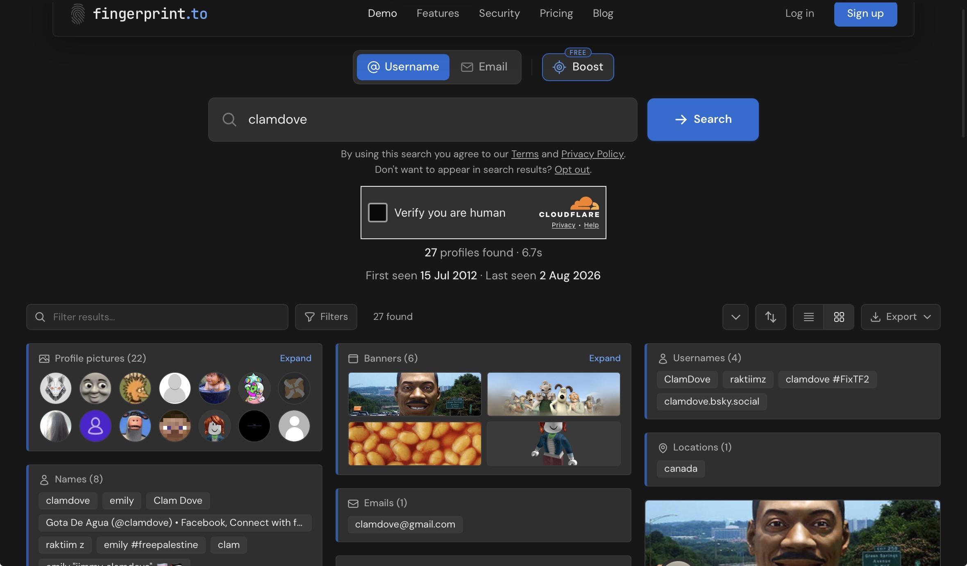The height and width of the screenshot is (566, 967).
Task: Click the Profile pictures image icon
Action: tap(44, 359)
